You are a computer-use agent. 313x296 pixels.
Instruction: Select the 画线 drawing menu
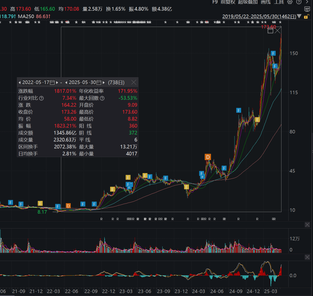click(x=266, y=2)
